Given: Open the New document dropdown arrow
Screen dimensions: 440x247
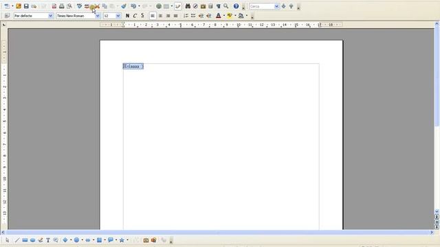Looking at the screenshot, I should (12, 6).
